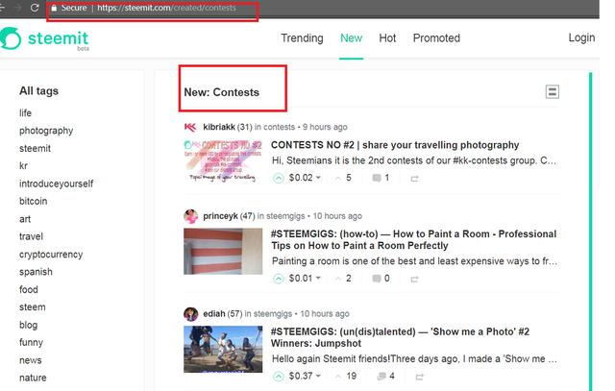Image resolution: width=615 pixels, height=391 pixels.
Task: Toggle the blog layout view icon
Action: (x=552, y=92)
